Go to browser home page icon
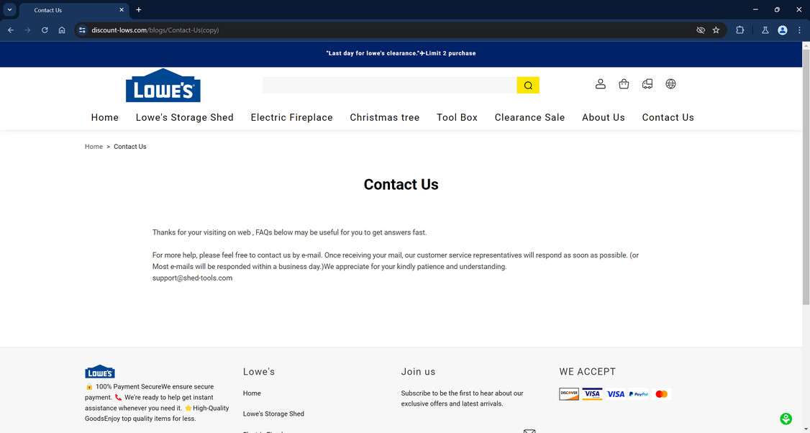The width and height of the screenshot is (810, 433). pyautogui.click(x=62, y=30)
